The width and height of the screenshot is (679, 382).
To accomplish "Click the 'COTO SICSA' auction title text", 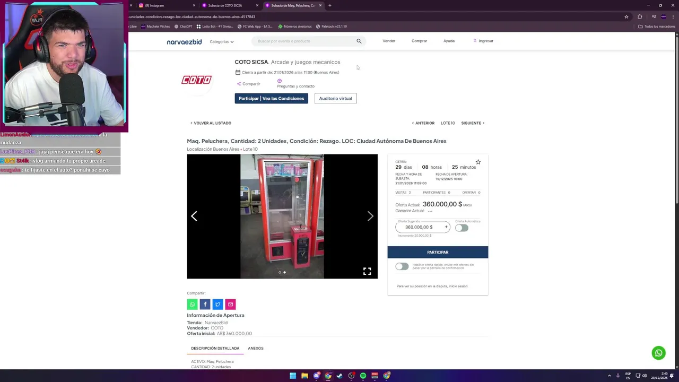I will (x=251, y=62).
